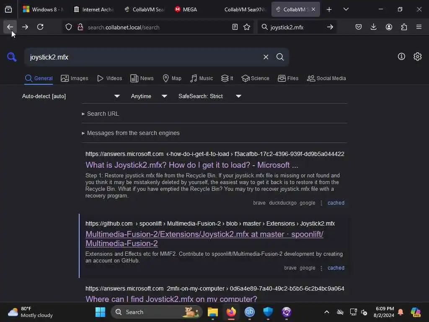The image size is (429, 322).
Task: Open a new tab with the plus button
Action: coord(329,9)
